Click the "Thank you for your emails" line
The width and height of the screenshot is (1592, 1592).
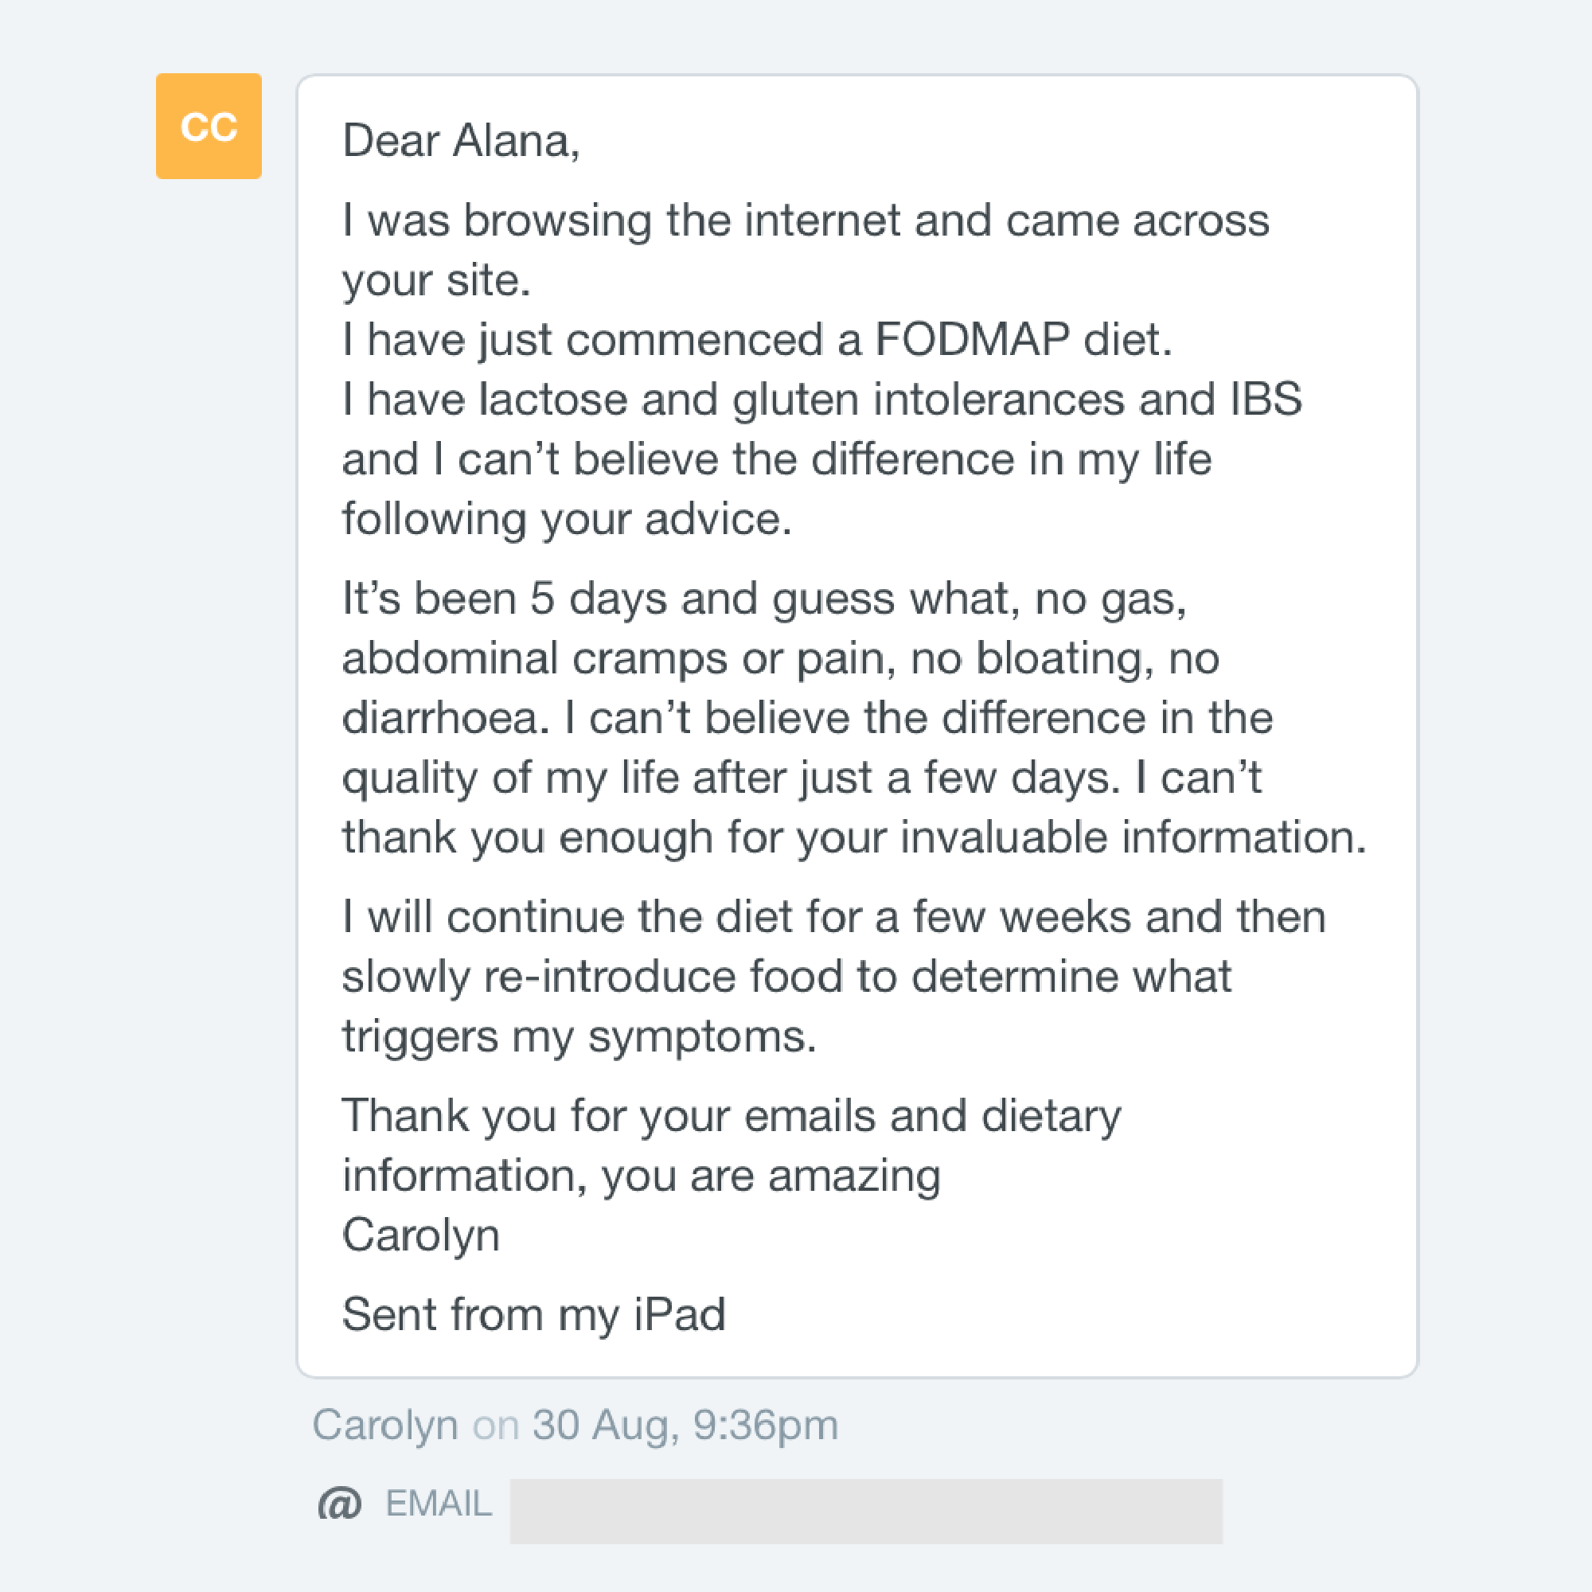tap(731, 1116)
